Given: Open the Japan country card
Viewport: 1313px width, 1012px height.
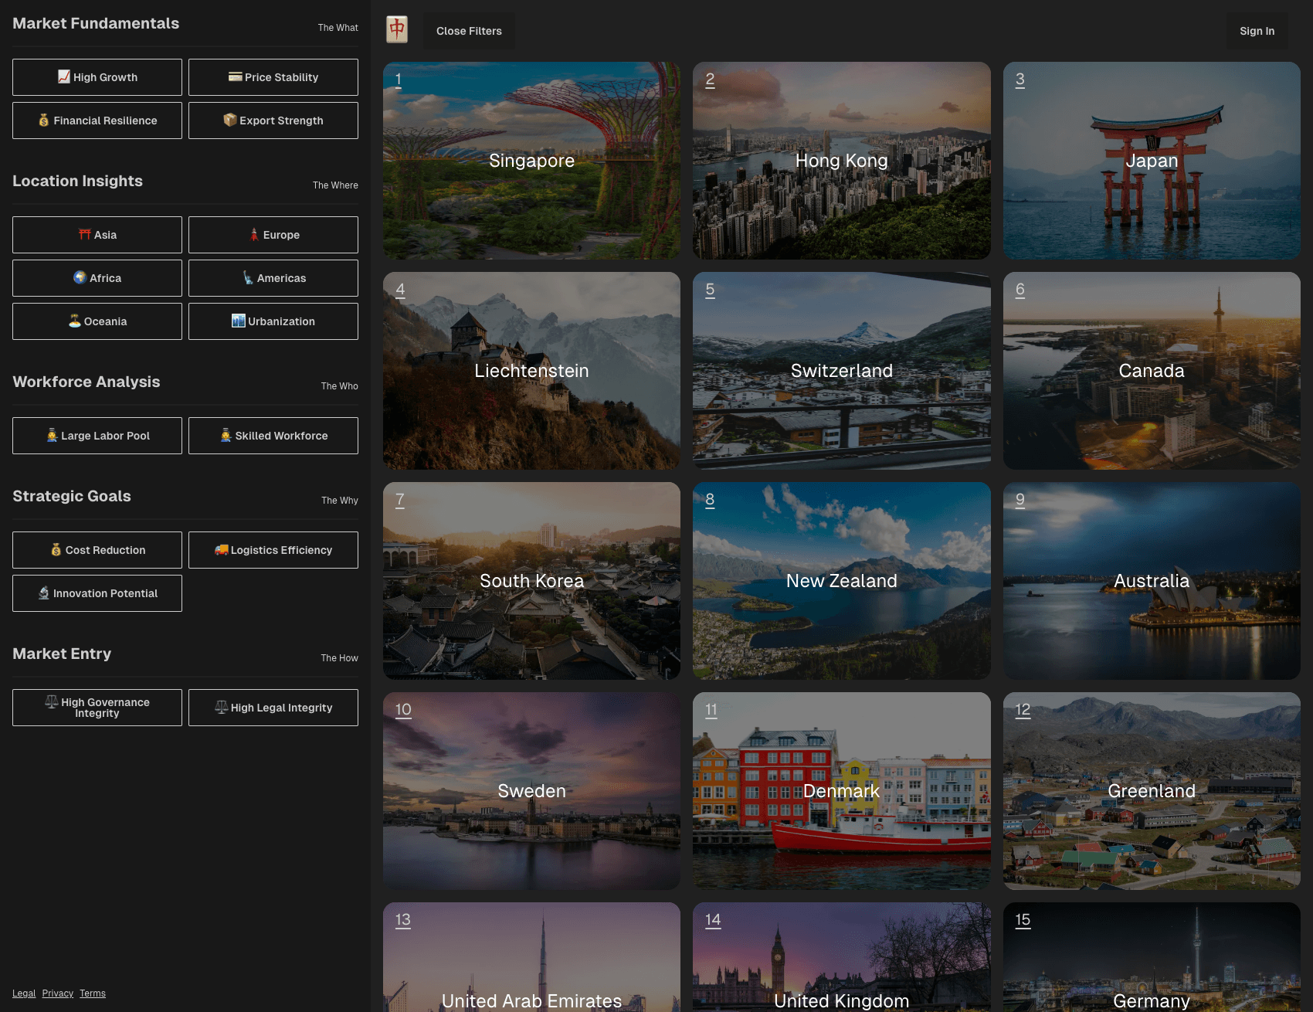Looking at the screenshot, I should [1152, 161].
